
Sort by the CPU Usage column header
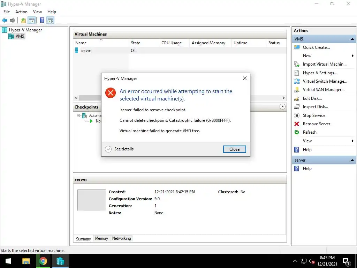174,43
